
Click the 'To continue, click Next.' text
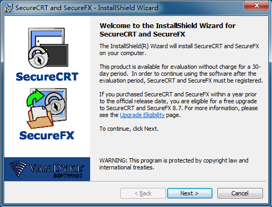click(x=129, y=129)
